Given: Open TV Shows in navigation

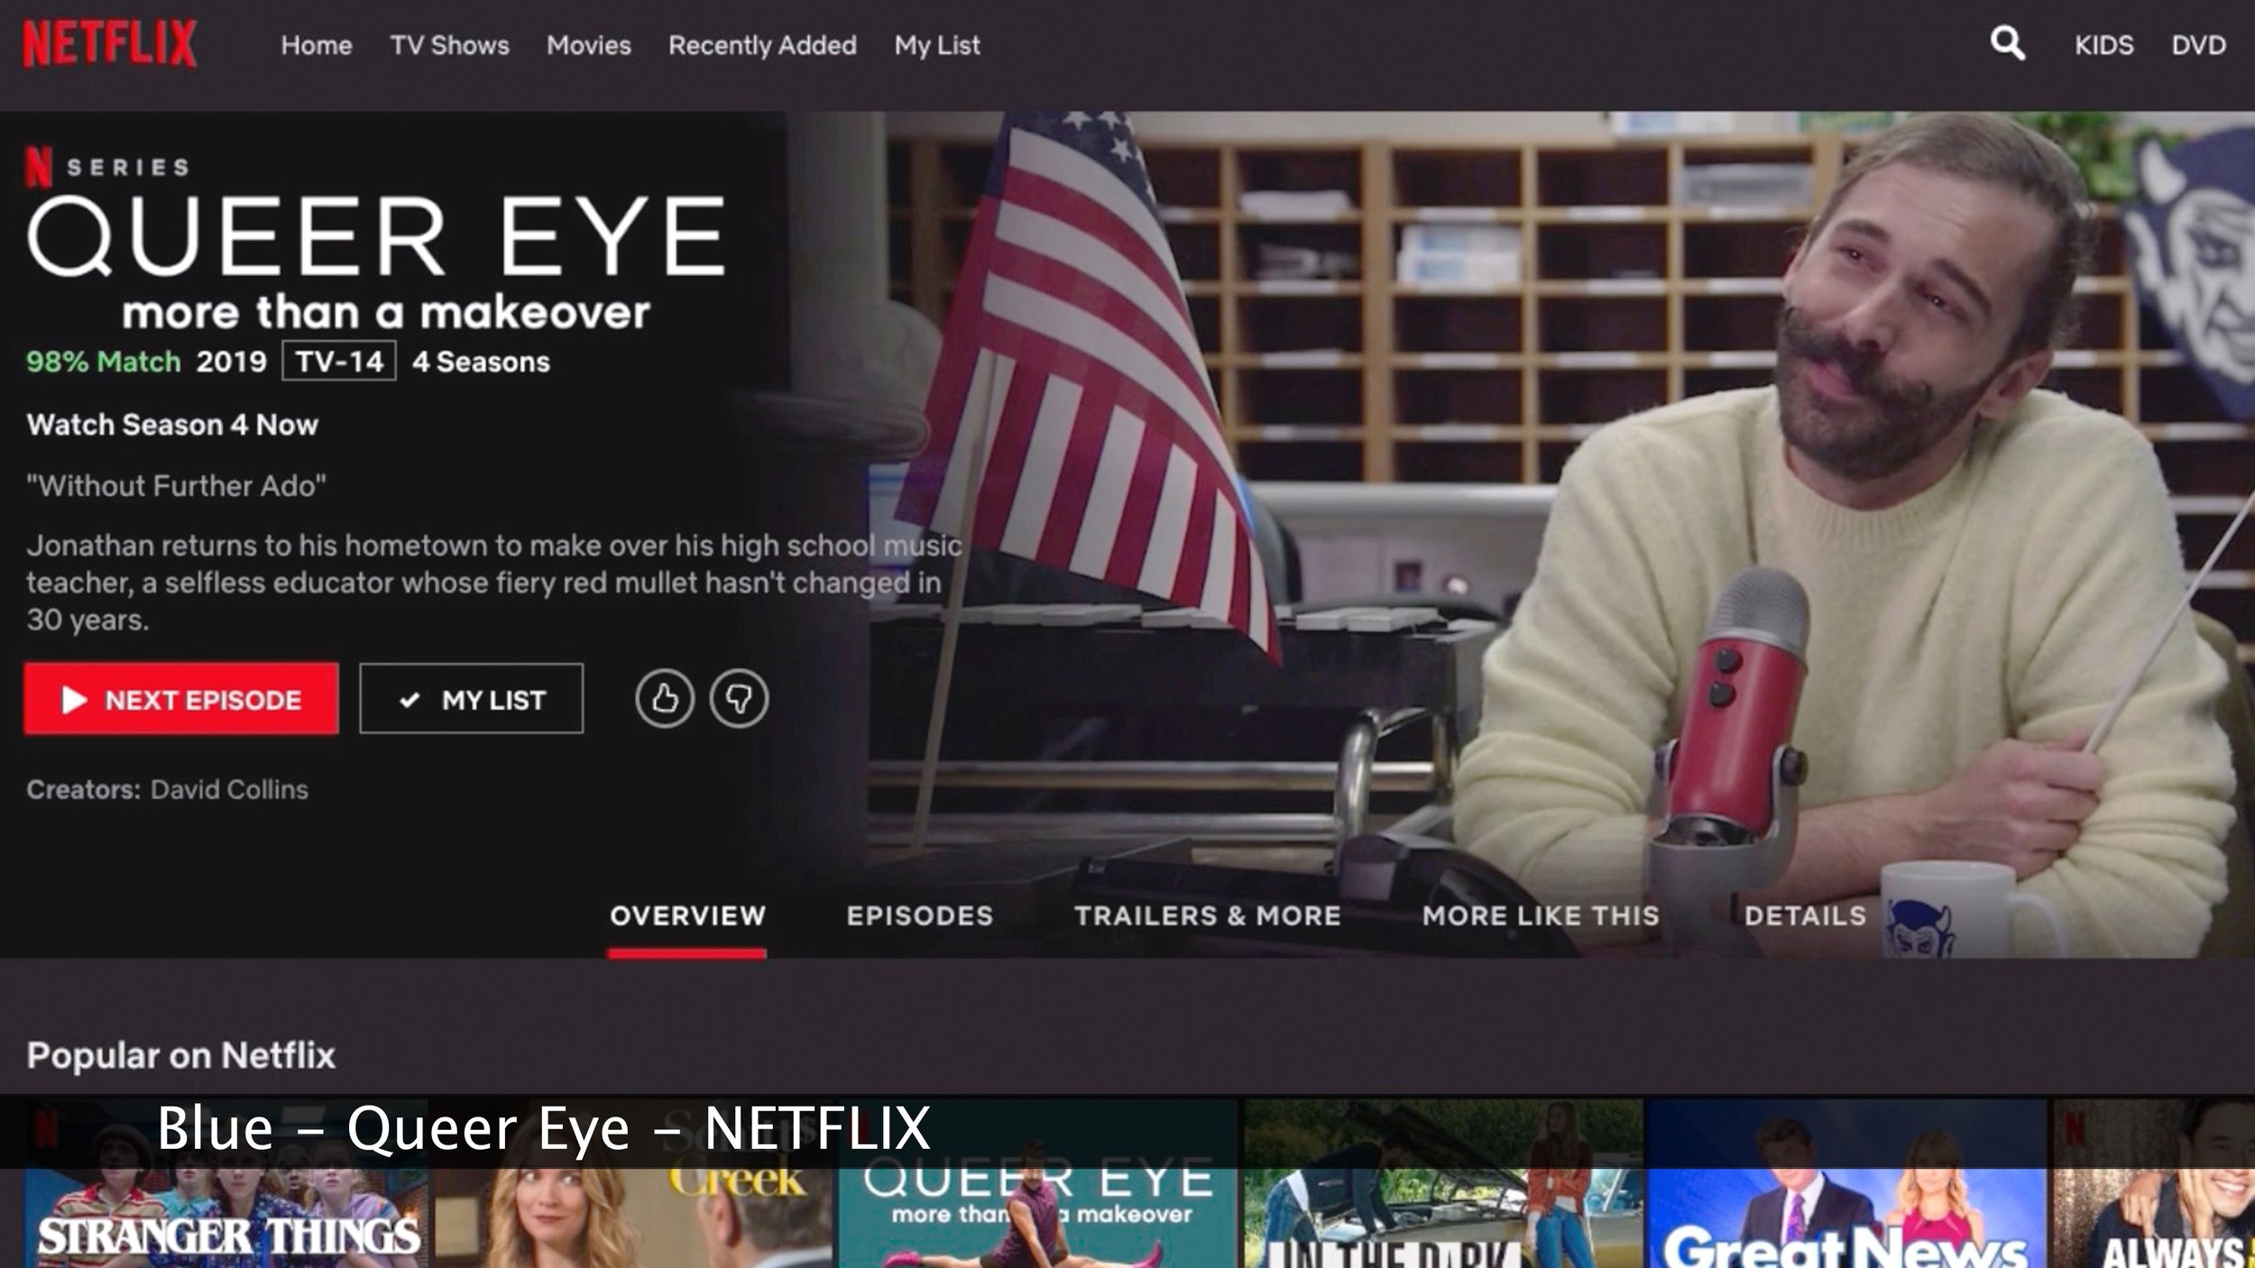Looking at the screenshot, I should point(449,45).
